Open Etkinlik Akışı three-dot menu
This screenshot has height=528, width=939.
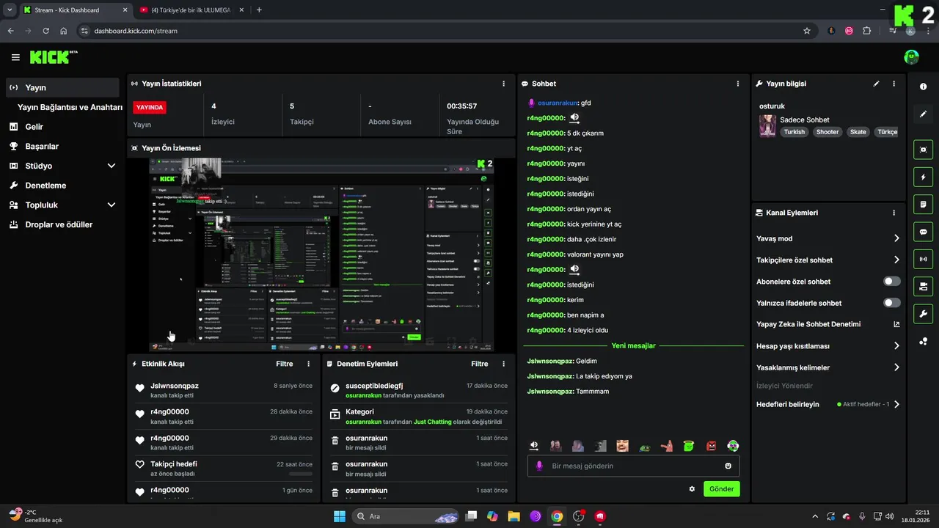[x=308, y=364]
